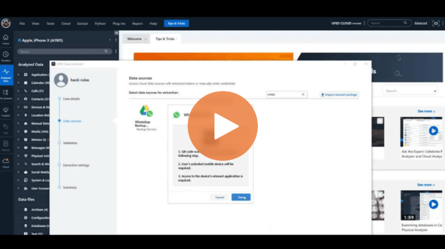
Task: Click the Advanced search link
Action: (x=421, y=23)
